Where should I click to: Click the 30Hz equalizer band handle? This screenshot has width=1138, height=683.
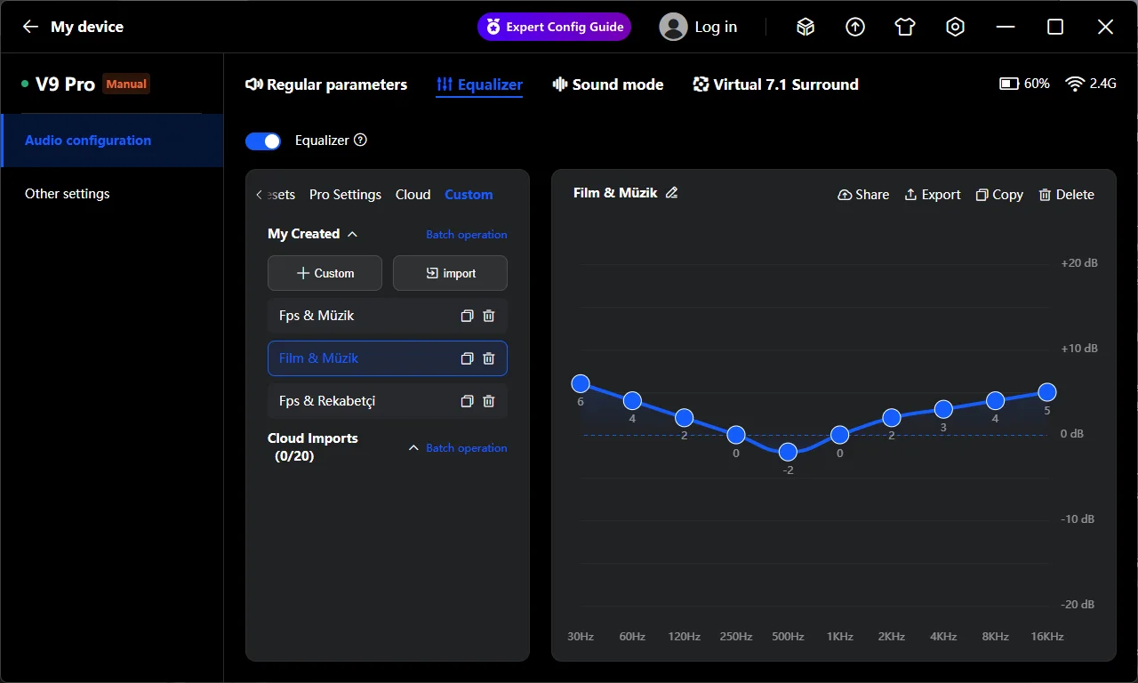tap(581, 383)
